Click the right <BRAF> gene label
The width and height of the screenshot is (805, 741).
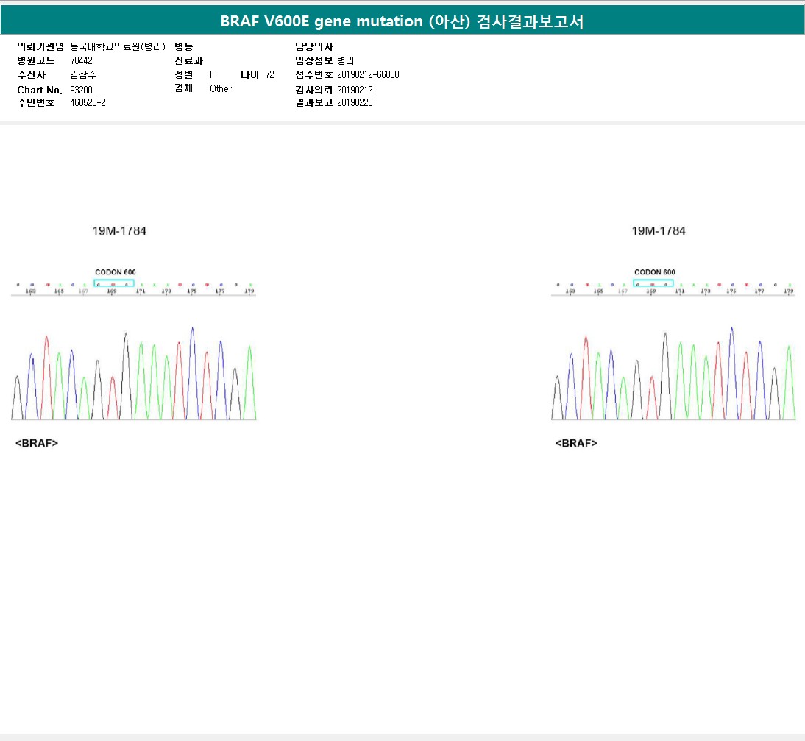tap(576, 444)
